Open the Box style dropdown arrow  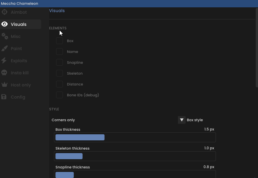(182, 120)
